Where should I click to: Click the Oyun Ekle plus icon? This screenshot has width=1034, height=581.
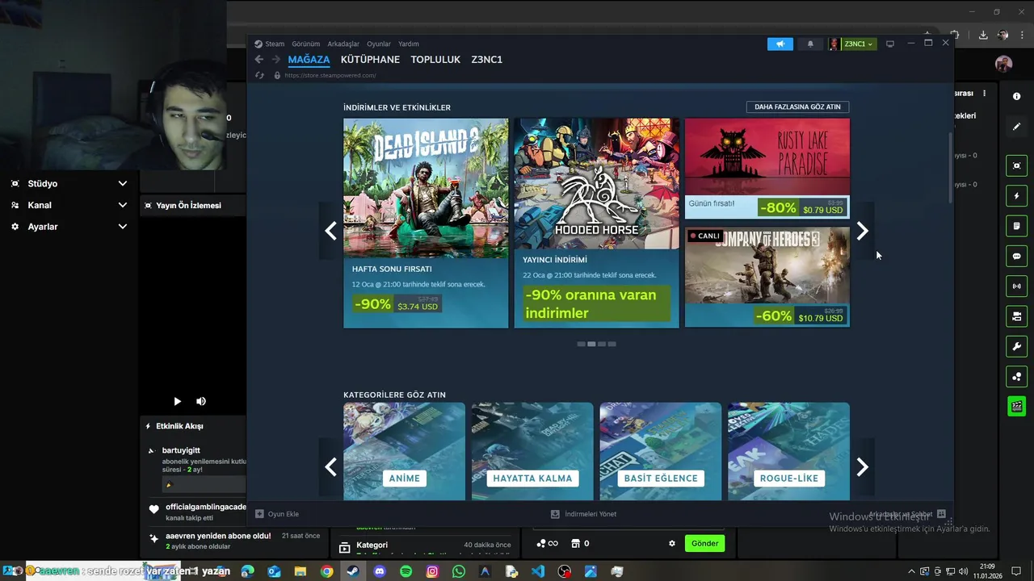click(259, 514)
